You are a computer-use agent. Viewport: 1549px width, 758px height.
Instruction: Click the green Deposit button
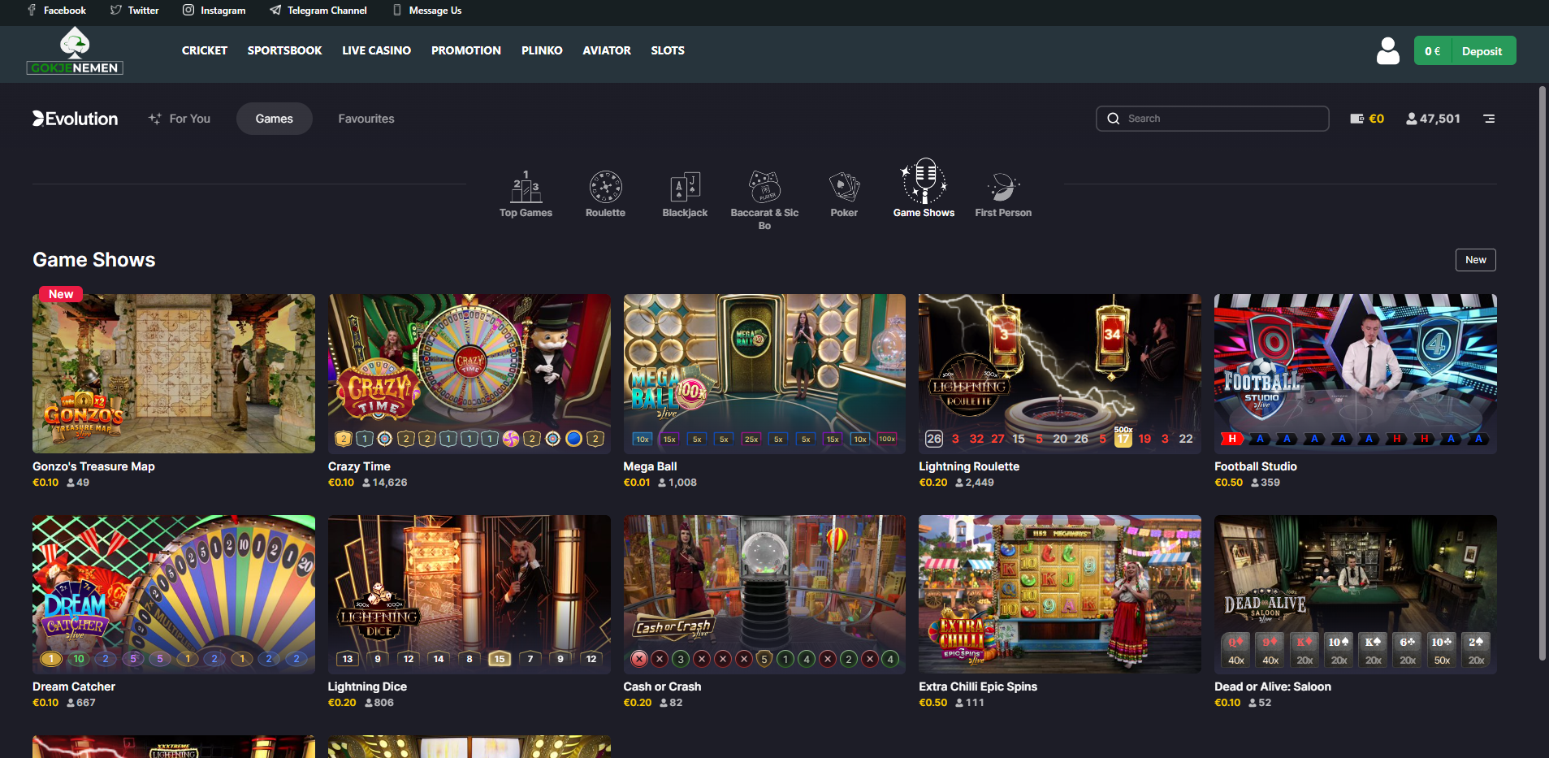pyautogui.click(x=1482, y=50)
